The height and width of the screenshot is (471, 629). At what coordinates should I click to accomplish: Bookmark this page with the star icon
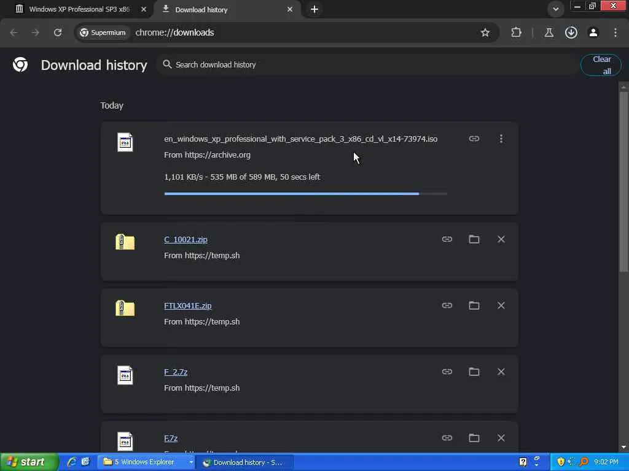pos(485,33)
